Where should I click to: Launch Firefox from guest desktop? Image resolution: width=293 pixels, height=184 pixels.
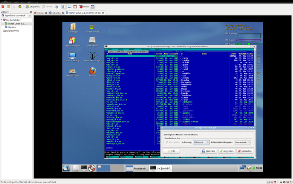[x=92, y=72]
